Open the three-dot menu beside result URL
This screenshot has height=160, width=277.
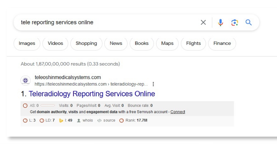[154, 84]
